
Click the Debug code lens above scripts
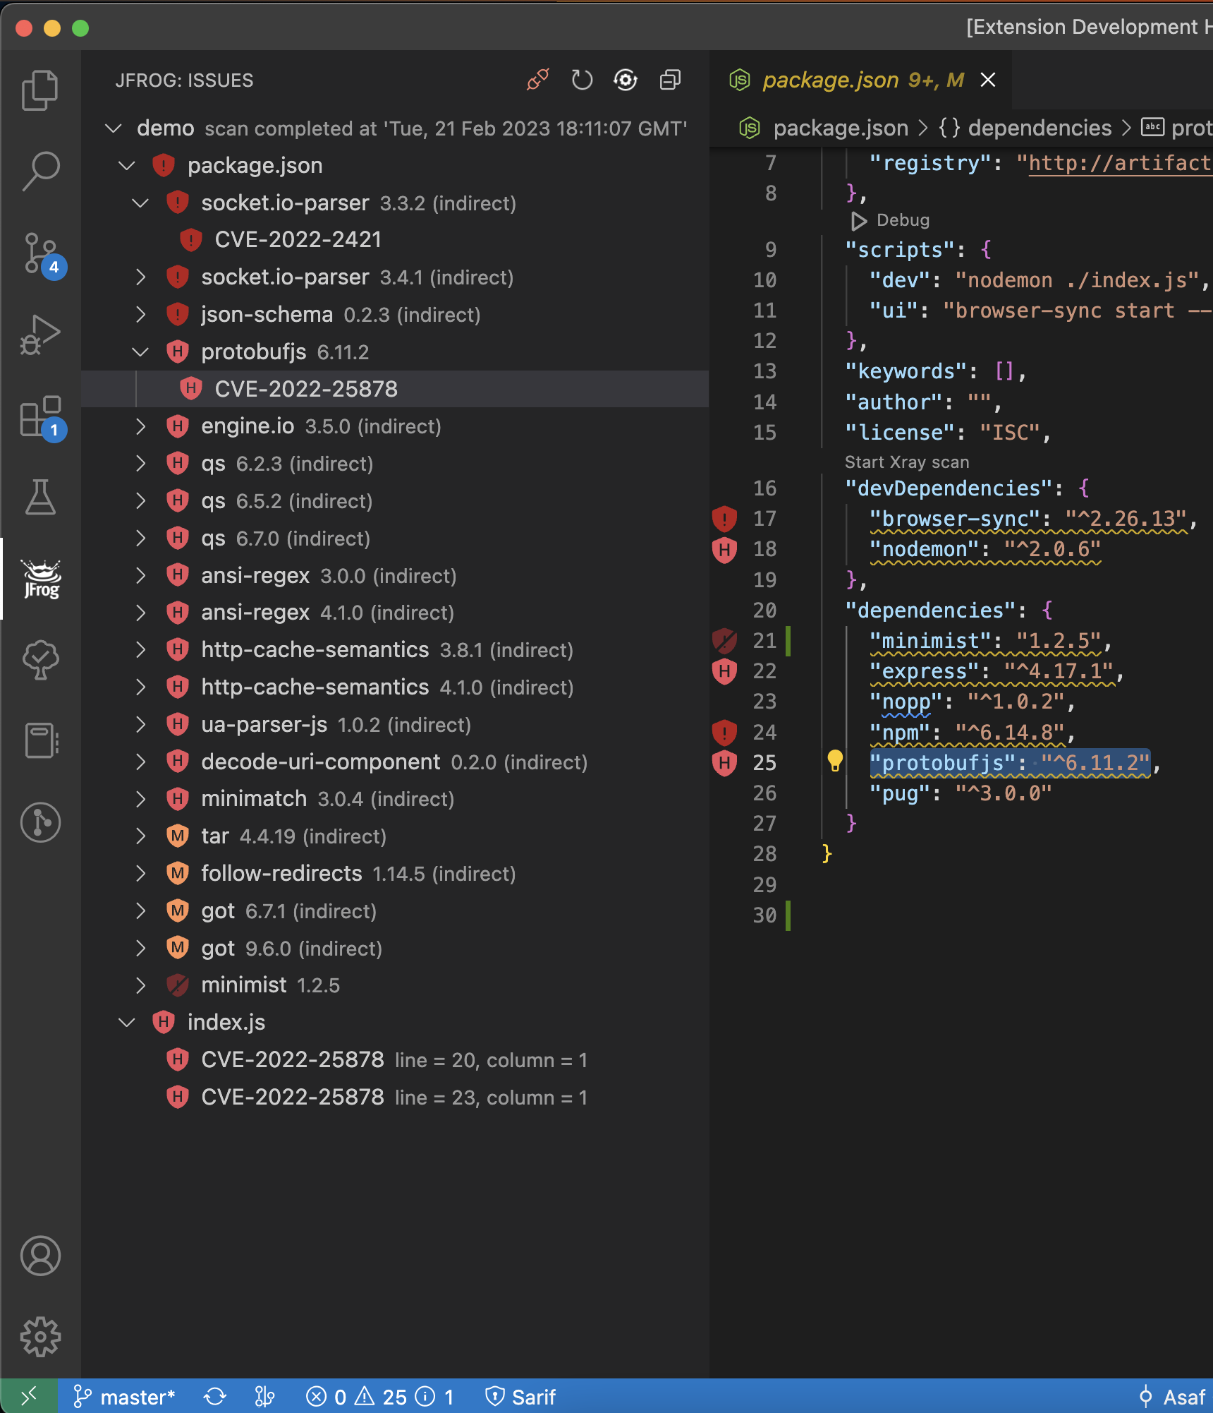[890, 220]
